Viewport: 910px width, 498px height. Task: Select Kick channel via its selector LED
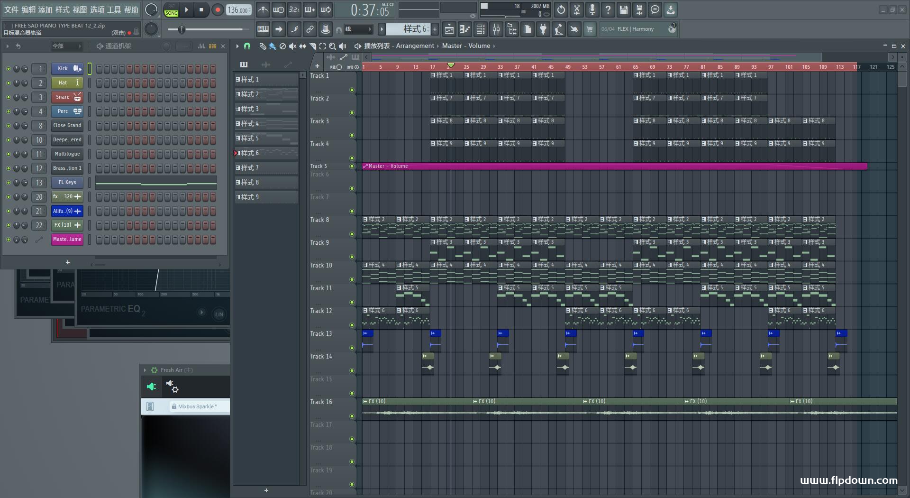click(89, 69)
